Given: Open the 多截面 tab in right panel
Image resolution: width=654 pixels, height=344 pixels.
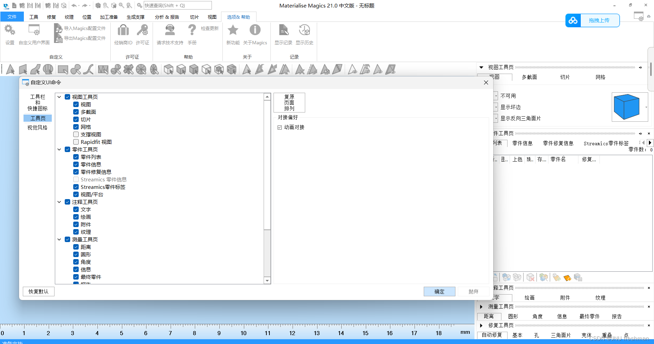Looking at the screenshot, I should coord(529,77).
